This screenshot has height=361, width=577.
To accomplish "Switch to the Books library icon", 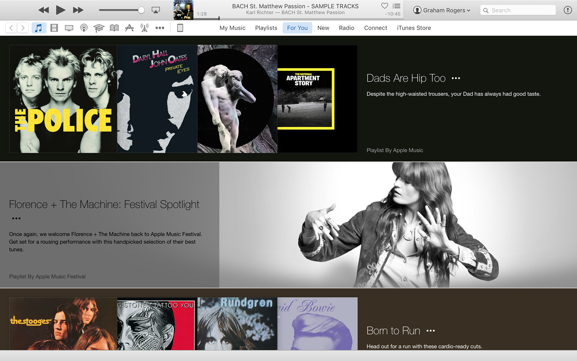I will pos(114,28).
